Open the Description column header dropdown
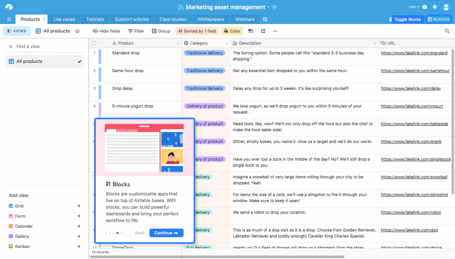The image size is (455, 259). (x=375, y=43)
